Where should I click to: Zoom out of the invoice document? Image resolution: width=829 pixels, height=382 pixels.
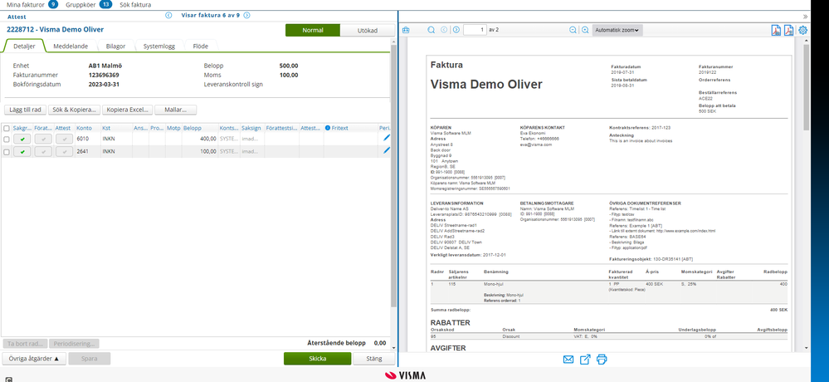tap(573, 30)
